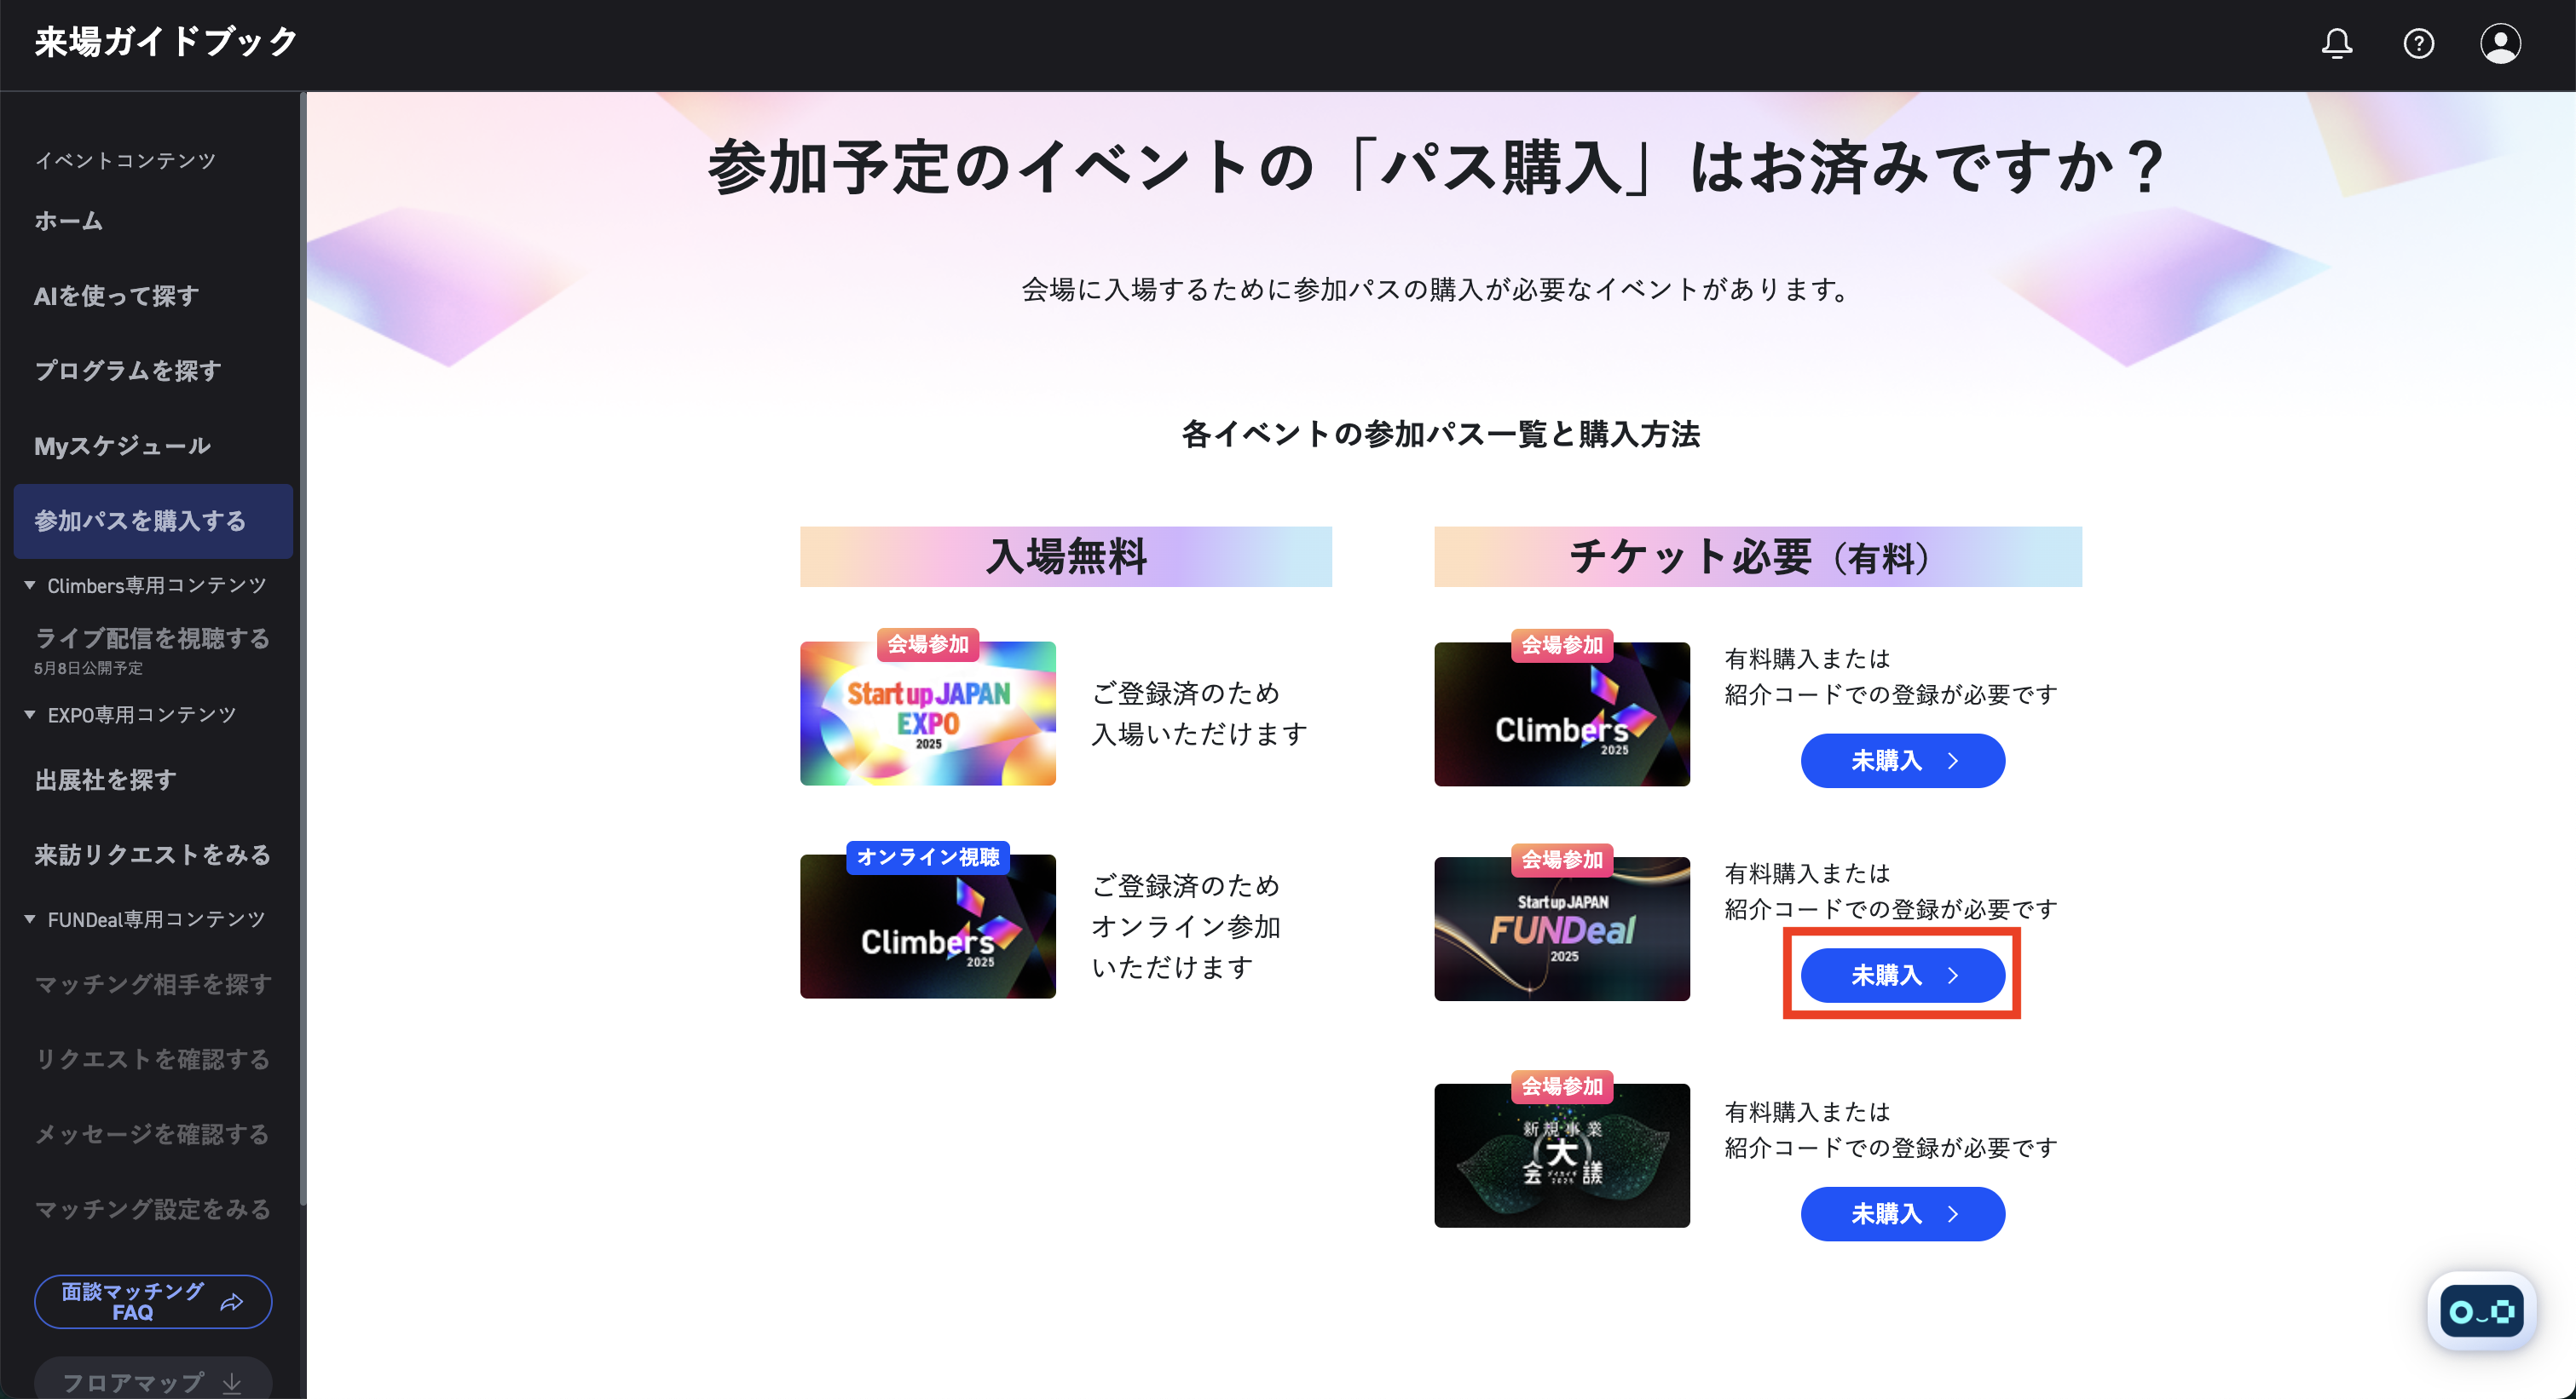Go to ホーム in the sidebar
This screenshot has width=2576, height=1399.
coord(68,221)
